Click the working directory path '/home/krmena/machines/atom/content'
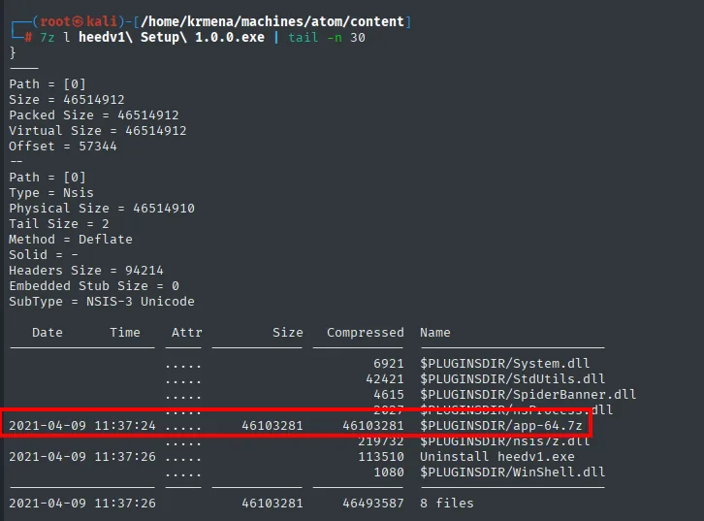The width and height of the screenshot is (704, 521). 272,21
